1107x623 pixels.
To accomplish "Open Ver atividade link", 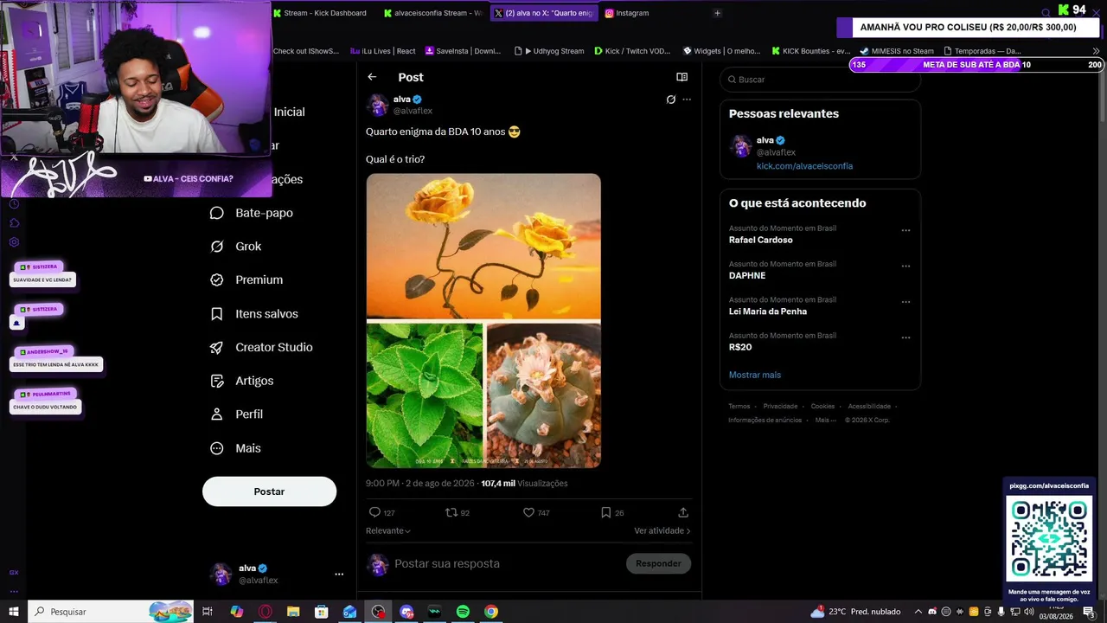I will coord(662,530).
